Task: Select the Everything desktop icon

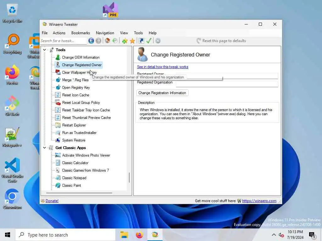Action: (x=12, y=44)
